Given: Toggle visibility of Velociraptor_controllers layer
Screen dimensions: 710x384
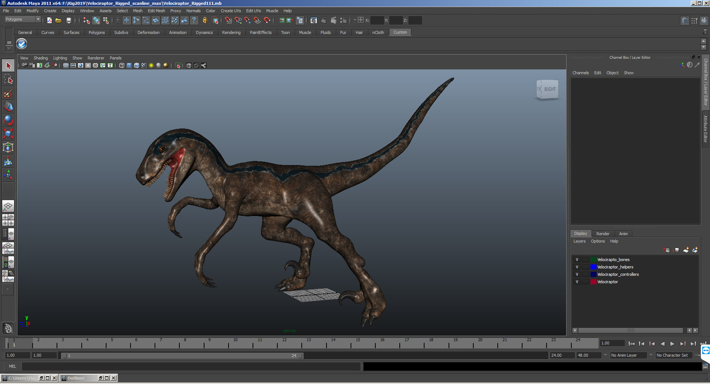Looking at the screenshot, I should tap(577, 274).
